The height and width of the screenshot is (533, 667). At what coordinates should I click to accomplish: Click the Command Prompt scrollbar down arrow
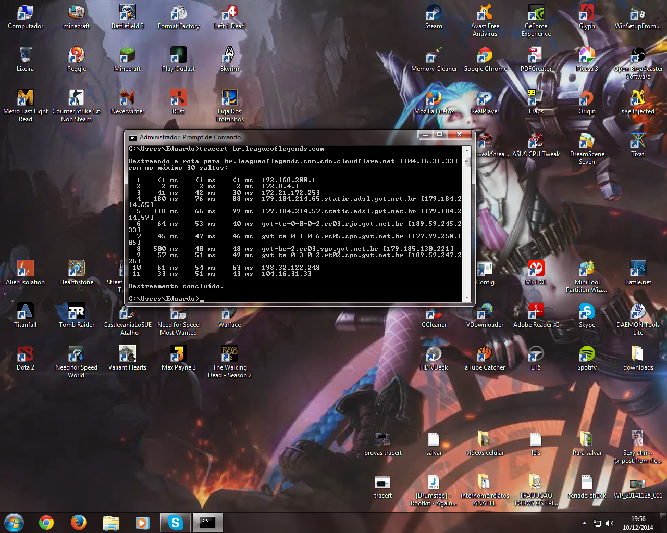click(x=467, y=298)
